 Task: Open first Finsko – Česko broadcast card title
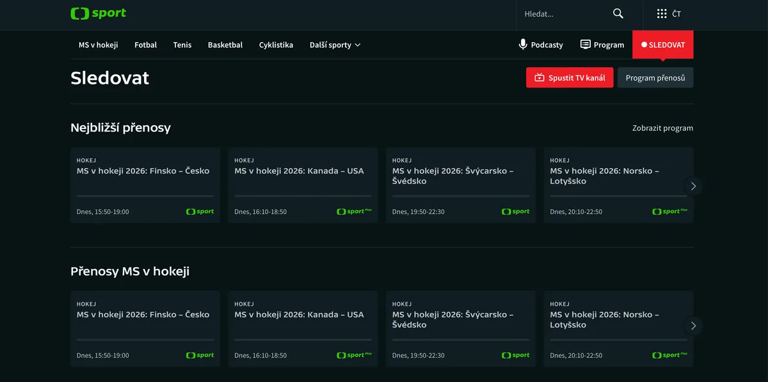tap(143, 171)
